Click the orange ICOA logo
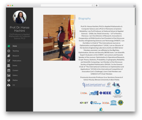This screenshot has height=120, width=142. point(106,103)
